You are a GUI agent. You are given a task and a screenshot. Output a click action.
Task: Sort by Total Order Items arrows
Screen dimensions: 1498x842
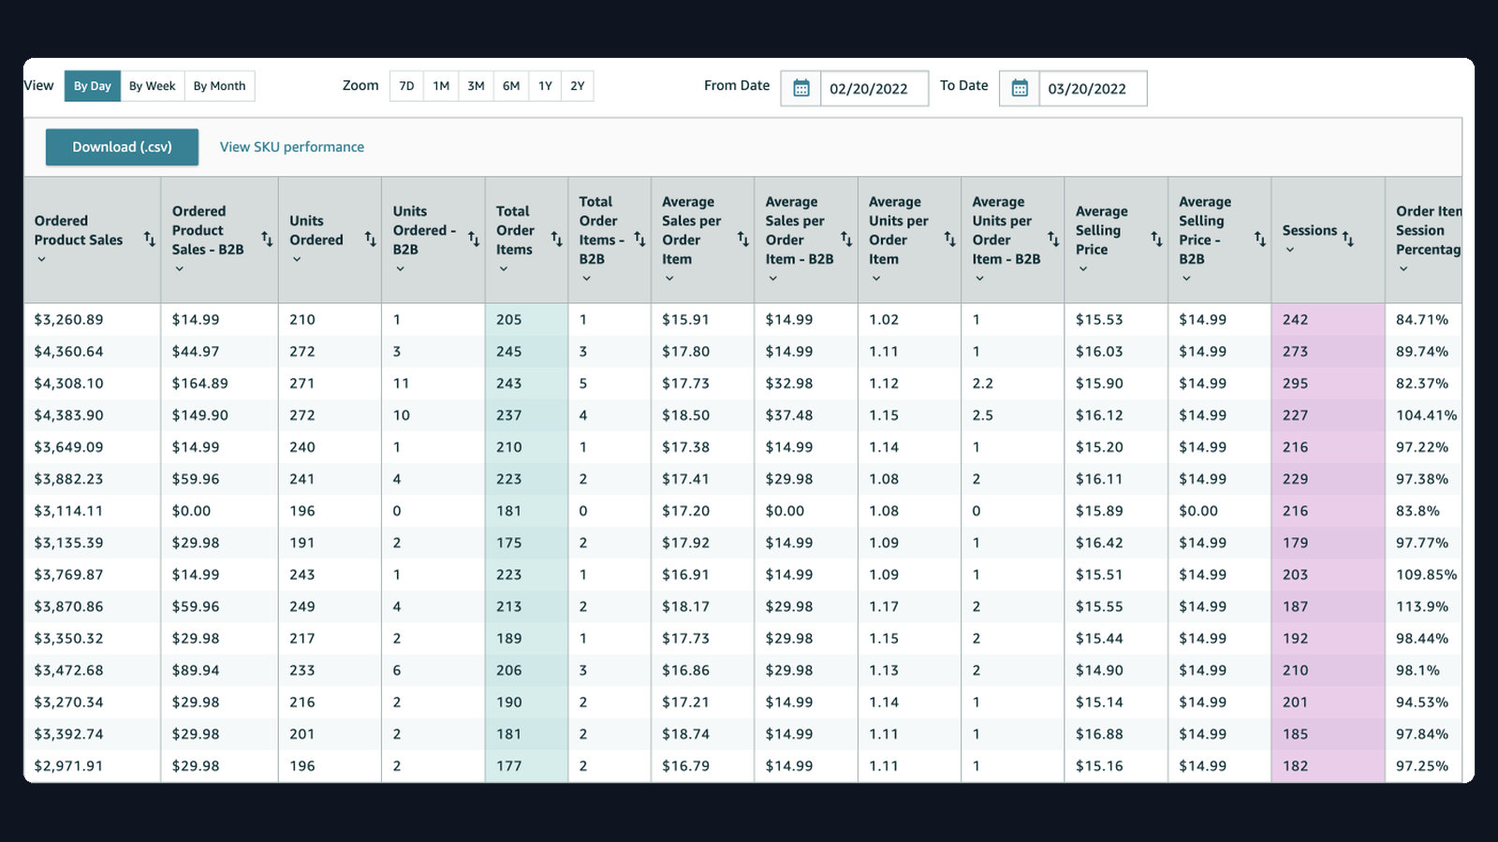(556, 240)
